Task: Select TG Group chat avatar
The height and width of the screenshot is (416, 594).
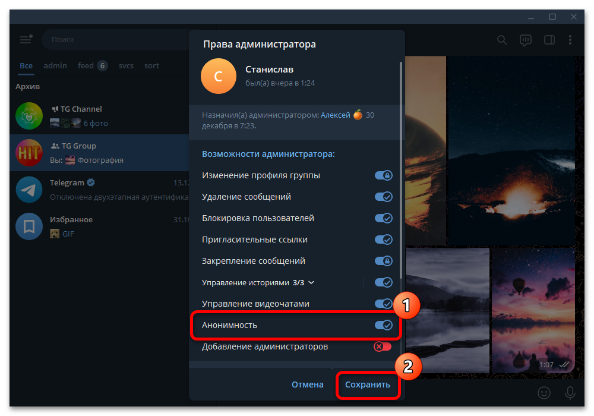Action: click(29, 153)
